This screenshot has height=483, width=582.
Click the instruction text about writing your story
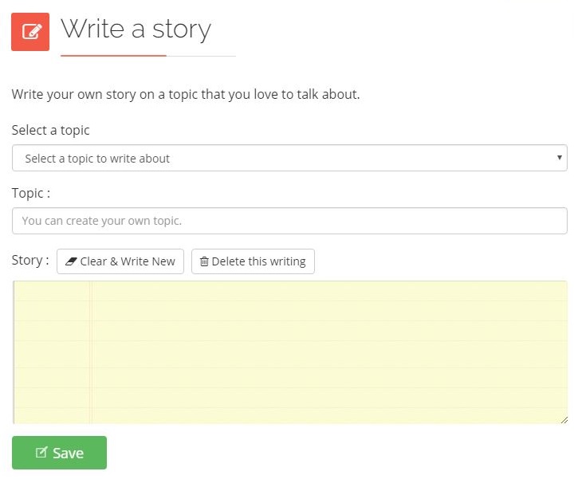[x=186, y=94]
